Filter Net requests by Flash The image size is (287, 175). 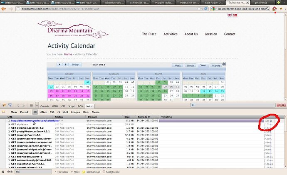tap(86, 112)
